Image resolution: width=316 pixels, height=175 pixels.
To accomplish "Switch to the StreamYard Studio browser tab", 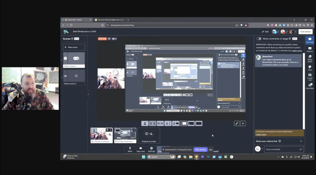I will click(77, 20).
